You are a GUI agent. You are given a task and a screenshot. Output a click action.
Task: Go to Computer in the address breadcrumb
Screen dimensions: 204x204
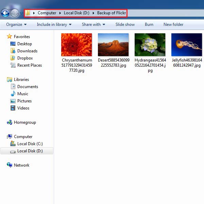point(47,13)
